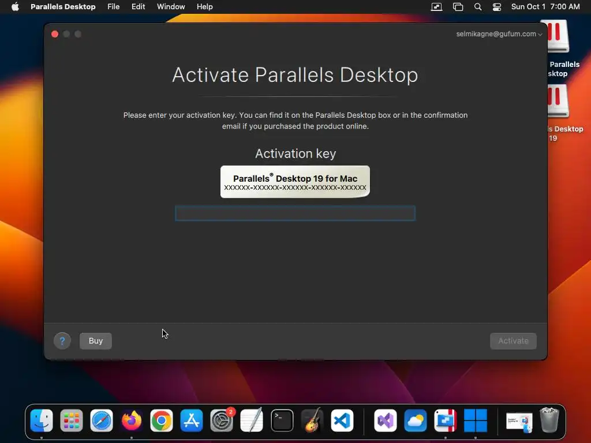Open purple Visual Studio from the Dock
This screenshot has height=443, width=591.
tap(385, 421)
